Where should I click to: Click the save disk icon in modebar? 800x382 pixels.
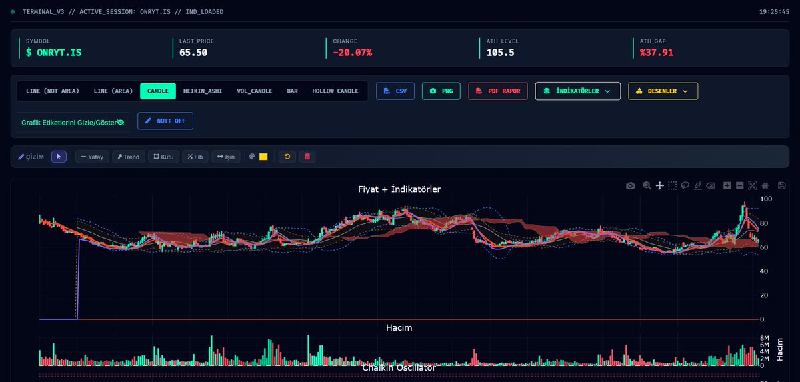(782, 186)
